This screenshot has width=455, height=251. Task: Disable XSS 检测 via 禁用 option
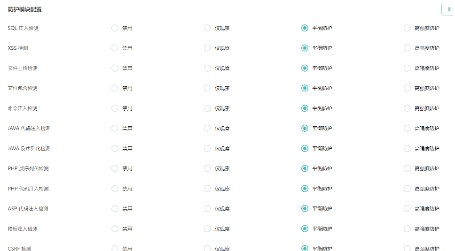pyautogui.click(x=115, y=48)
